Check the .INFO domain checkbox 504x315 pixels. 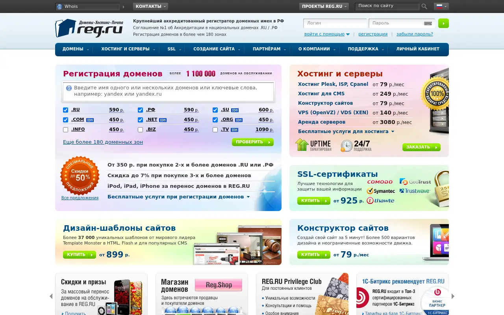pos(66,130)
